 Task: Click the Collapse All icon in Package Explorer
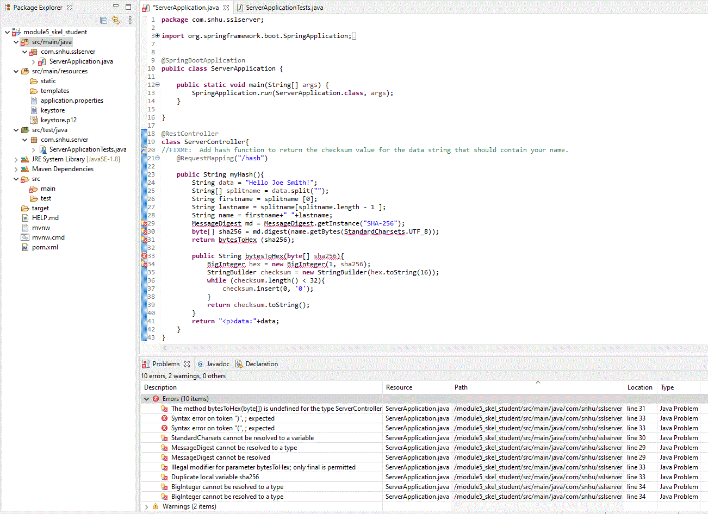click(x=103, y=20)
